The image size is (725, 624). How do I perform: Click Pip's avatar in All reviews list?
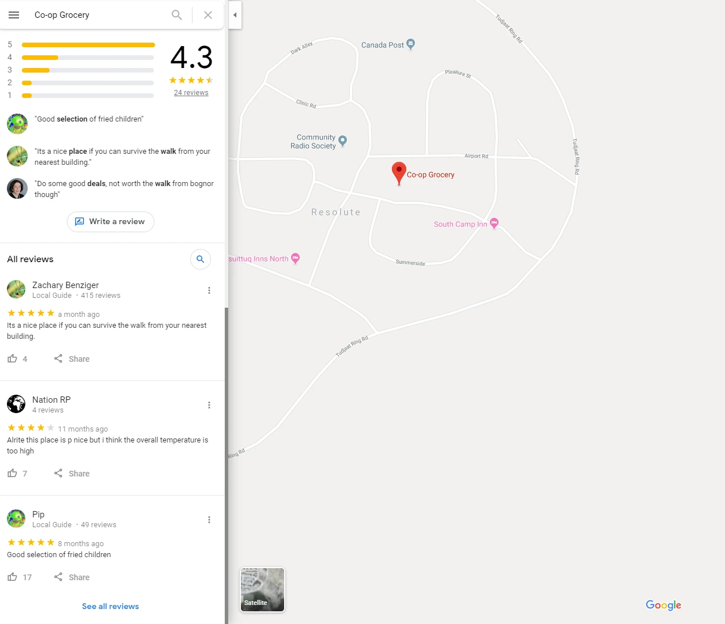coord(16,519)
